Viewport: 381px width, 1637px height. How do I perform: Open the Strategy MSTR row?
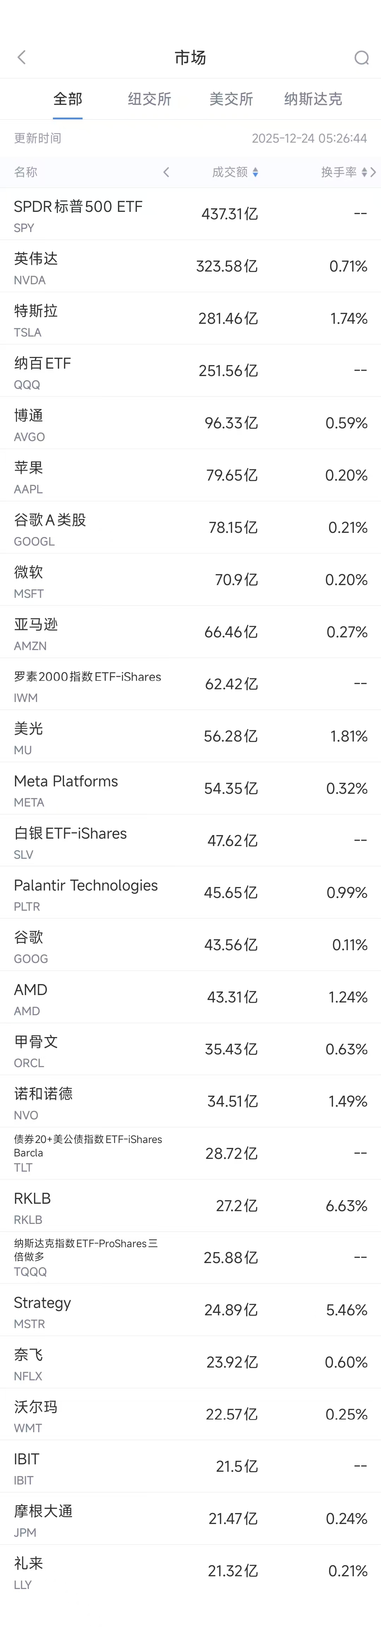coord(190,1310)
